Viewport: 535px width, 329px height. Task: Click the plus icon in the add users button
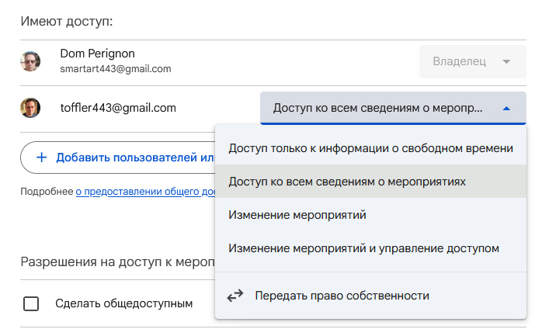[x=41, y=158]
